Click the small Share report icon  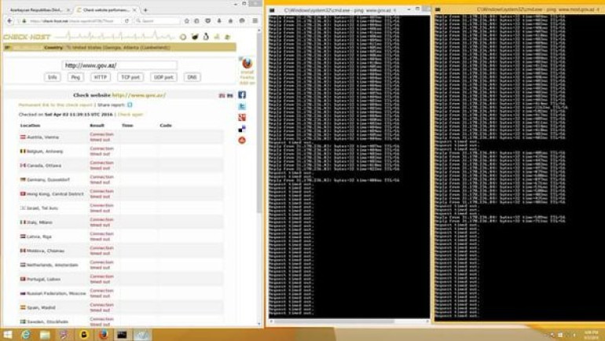tap(130, 105)
